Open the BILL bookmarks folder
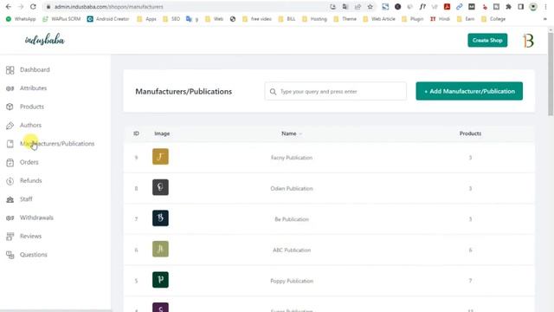The width and height of the screenshot is (554, 312). (287, 19)
